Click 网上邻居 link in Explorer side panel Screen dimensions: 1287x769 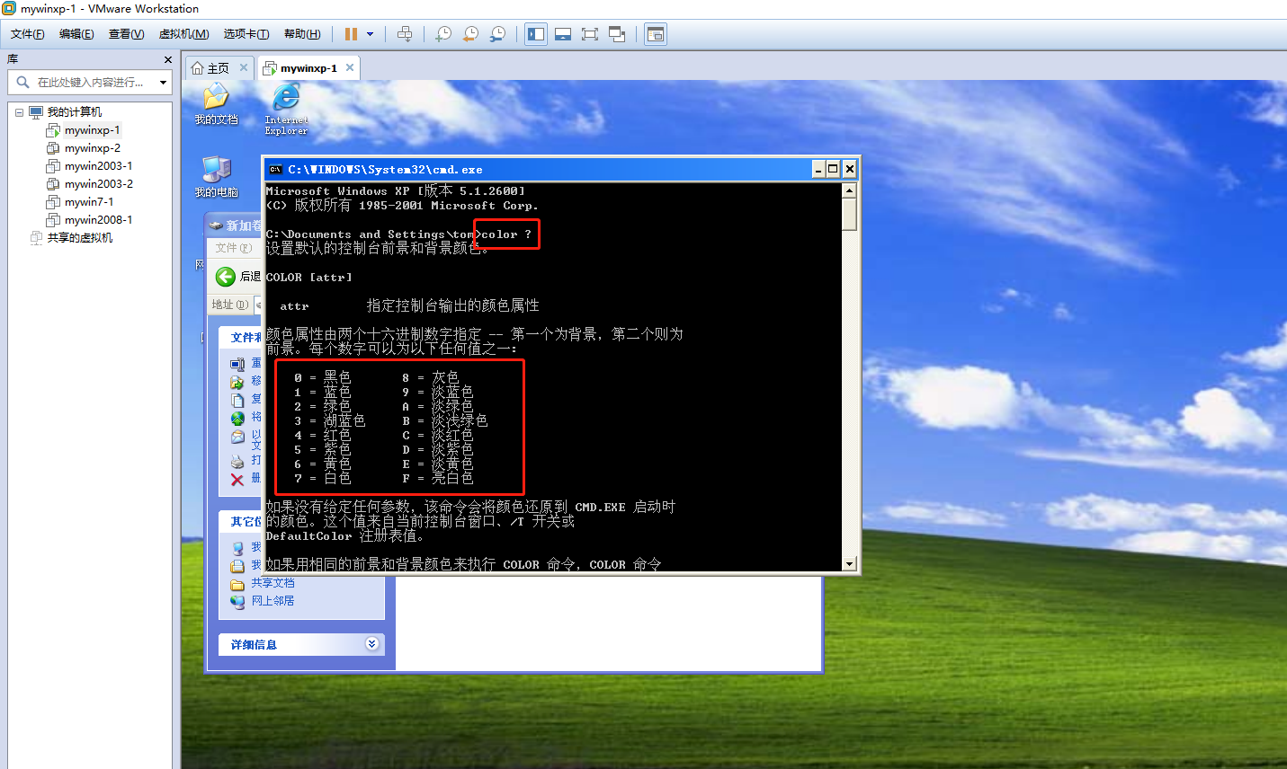pos(273,601)
